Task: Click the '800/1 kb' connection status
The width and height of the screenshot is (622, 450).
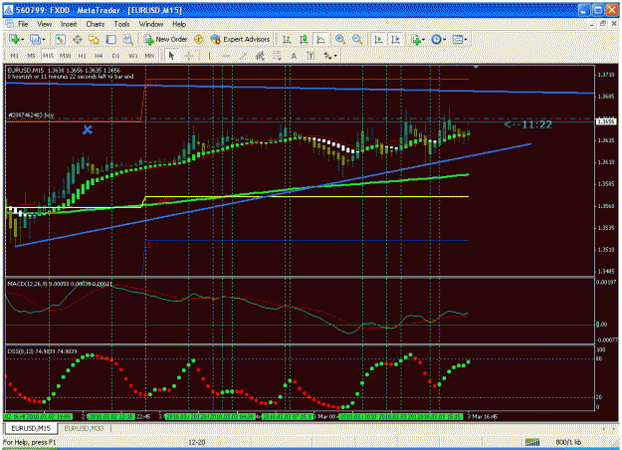Action: tap(568, 442)
